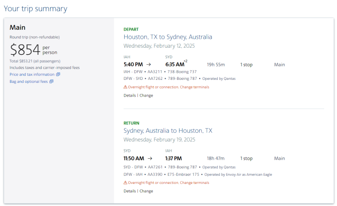
Task: Change the departing Houston to Sydney flight
Action: 146,95
